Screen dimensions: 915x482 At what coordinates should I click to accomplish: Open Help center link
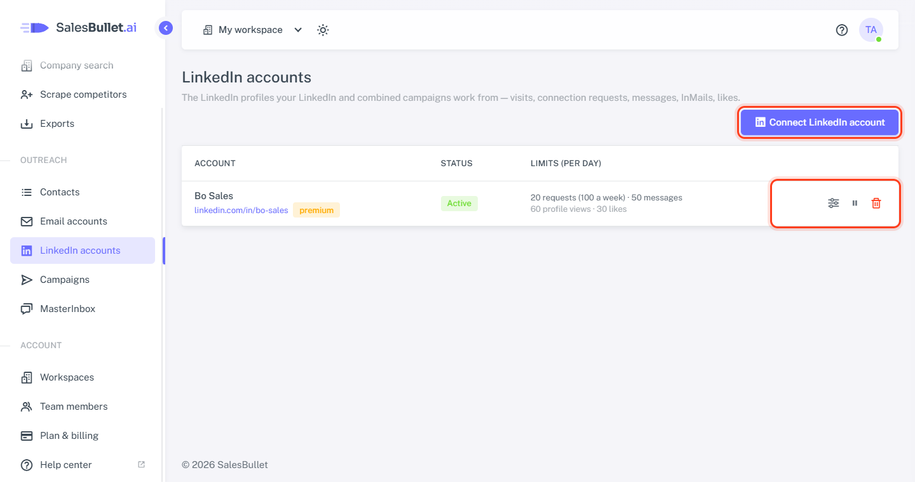[x=83, y=465]
